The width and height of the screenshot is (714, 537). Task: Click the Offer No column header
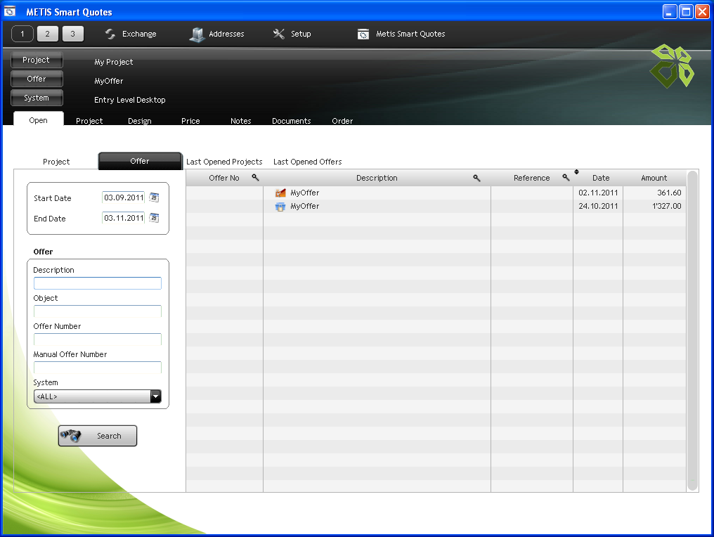tap(224, 178)
